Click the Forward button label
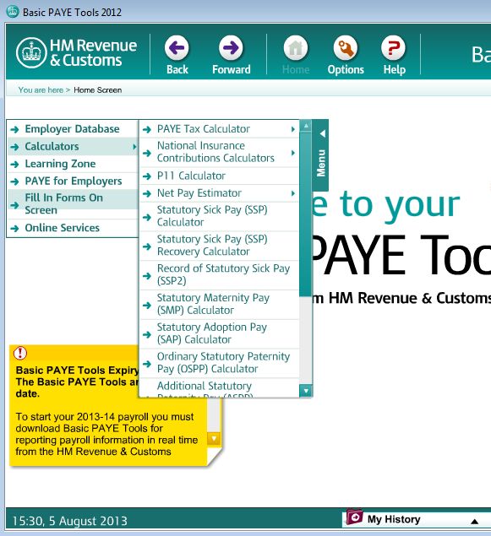Image resolution: width=491 pixels, height=536 pixels. (x=232, y=69)
